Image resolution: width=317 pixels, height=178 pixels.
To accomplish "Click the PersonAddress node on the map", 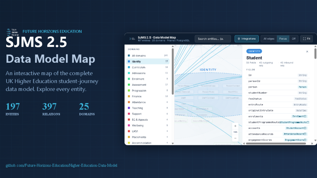I will 208,86.
